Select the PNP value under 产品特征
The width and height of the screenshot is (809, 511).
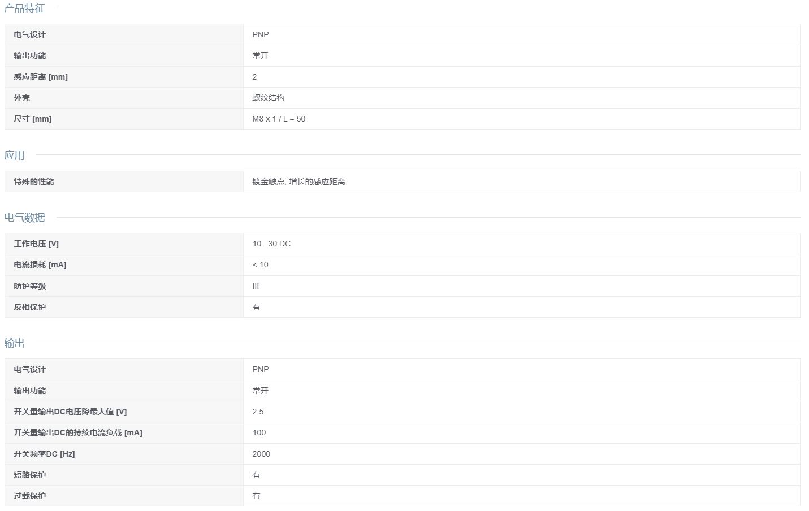pos(261,34)
